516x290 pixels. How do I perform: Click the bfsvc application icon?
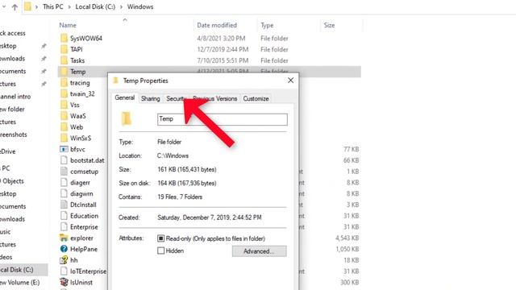[x=64, y=149]
